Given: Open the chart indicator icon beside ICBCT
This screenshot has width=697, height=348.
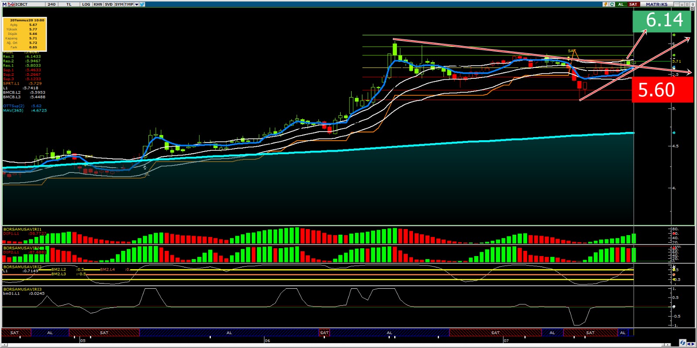Looking at the screenshot, I should coord(12,4).
